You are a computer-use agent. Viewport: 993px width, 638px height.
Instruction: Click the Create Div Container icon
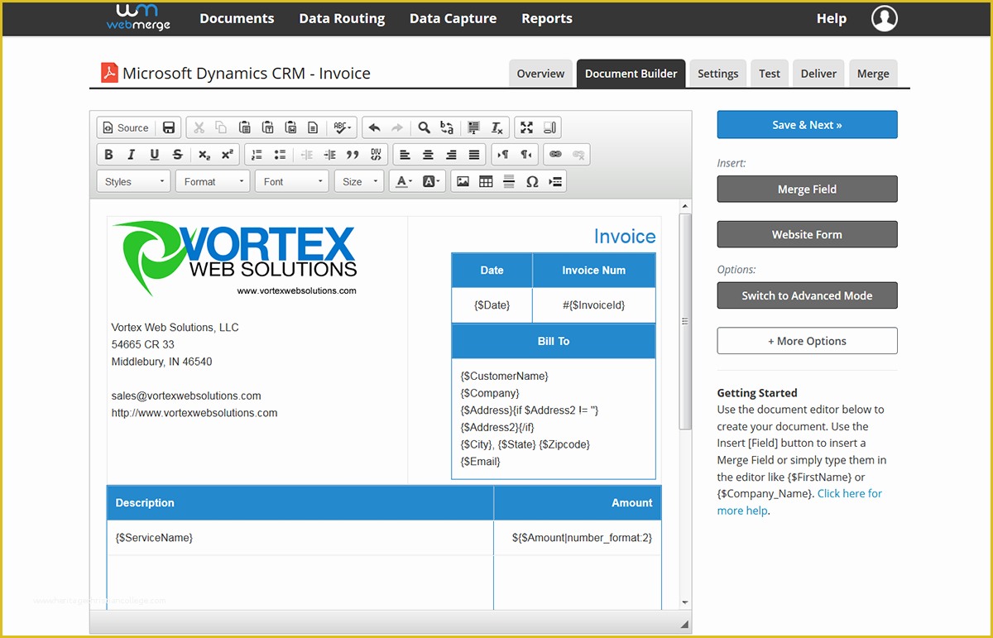(376, 155)
